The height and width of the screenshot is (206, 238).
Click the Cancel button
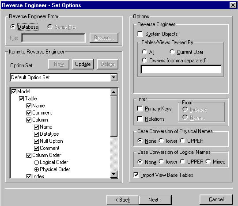[x=216, y=199]
